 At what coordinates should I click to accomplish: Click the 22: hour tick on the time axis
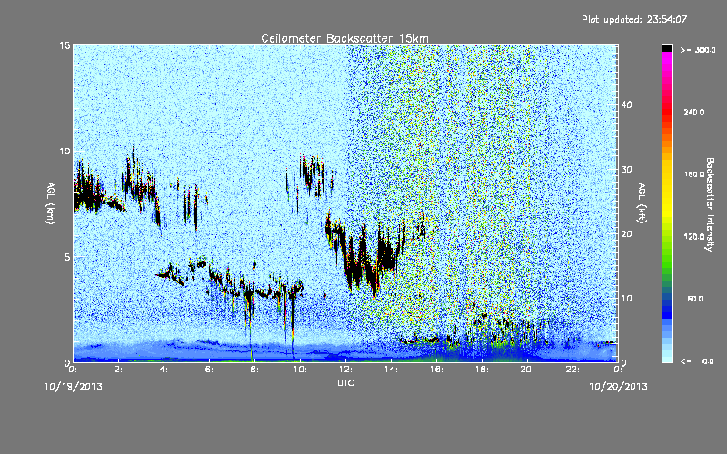[573, 370]
